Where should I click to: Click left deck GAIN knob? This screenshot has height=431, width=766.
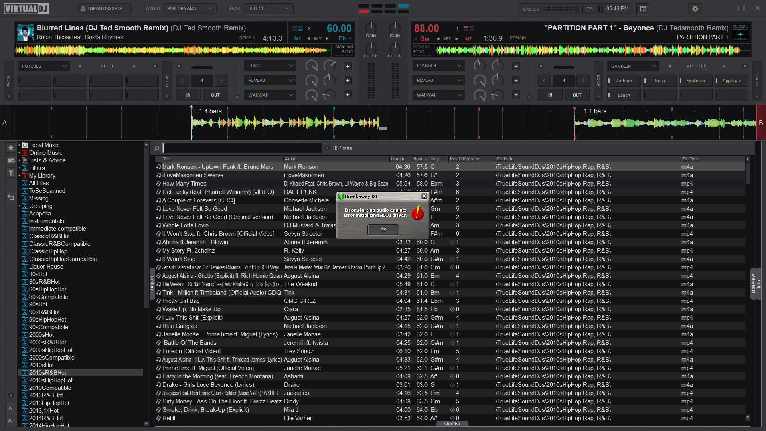click(x=371, y=27)
